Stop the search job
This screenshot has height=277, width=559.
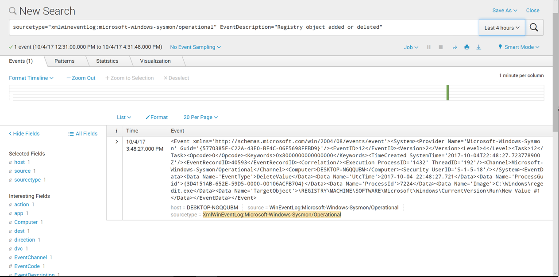click(441, 47)
